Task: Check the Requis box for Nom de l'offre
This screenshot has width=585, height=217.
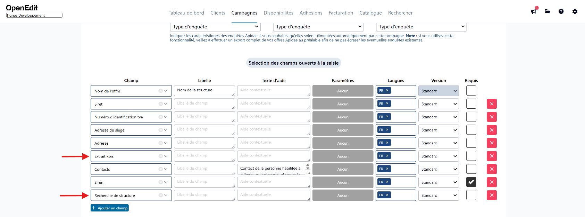Action: pos(471,90)
